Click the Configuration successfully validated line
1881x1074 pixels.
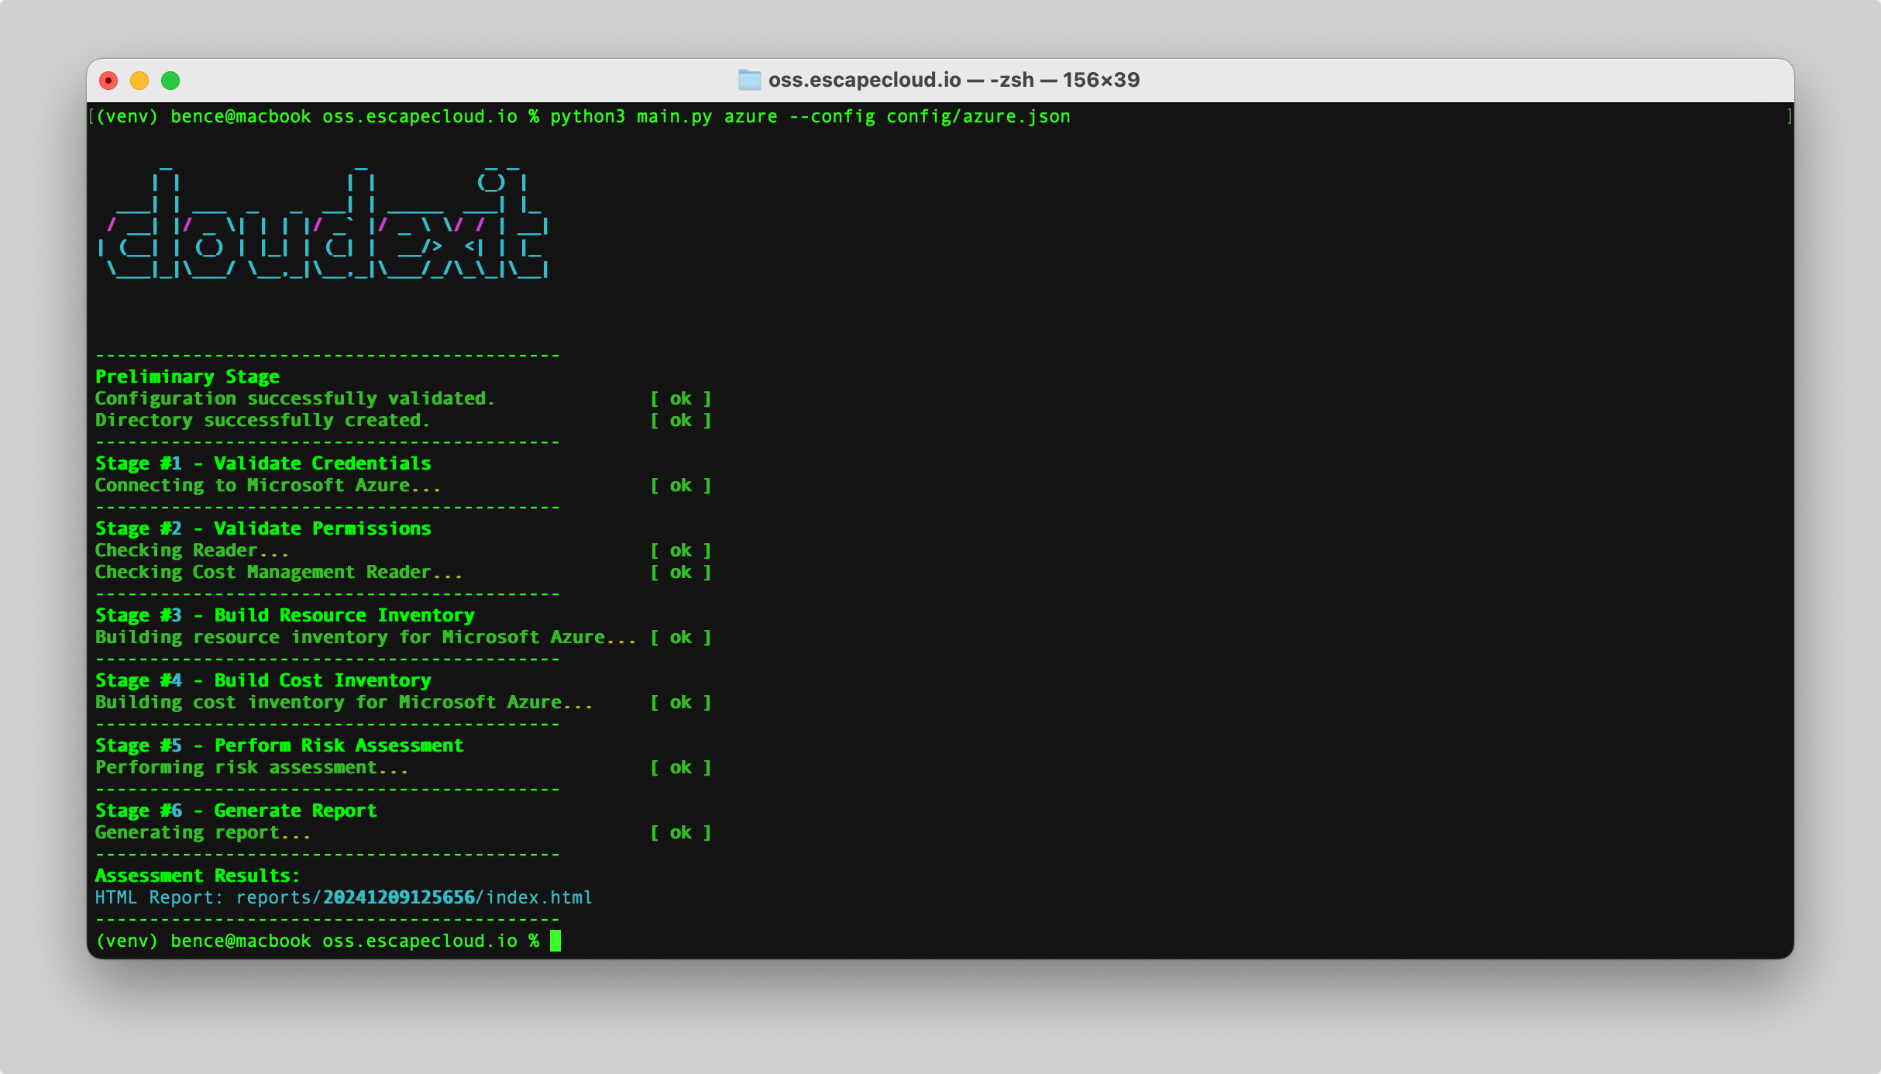(x=294, y=398)
